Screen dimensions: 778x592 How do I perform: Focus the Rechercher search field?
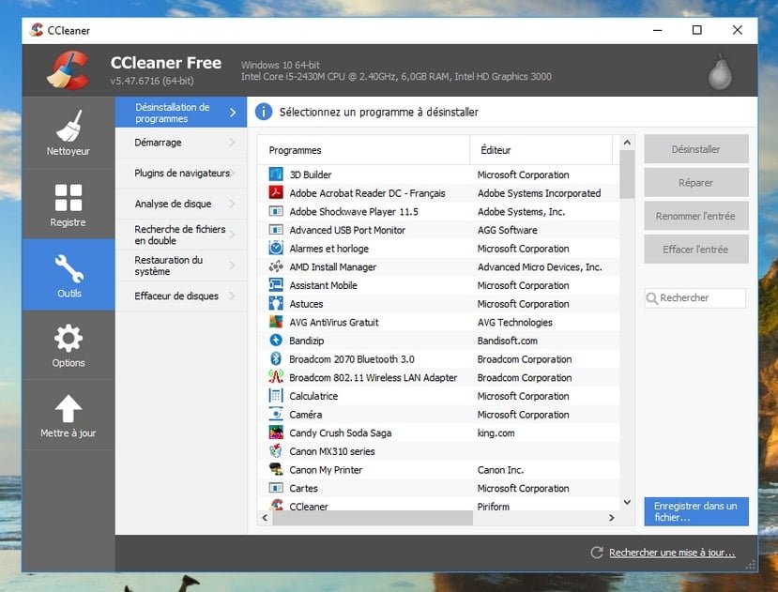695,297
